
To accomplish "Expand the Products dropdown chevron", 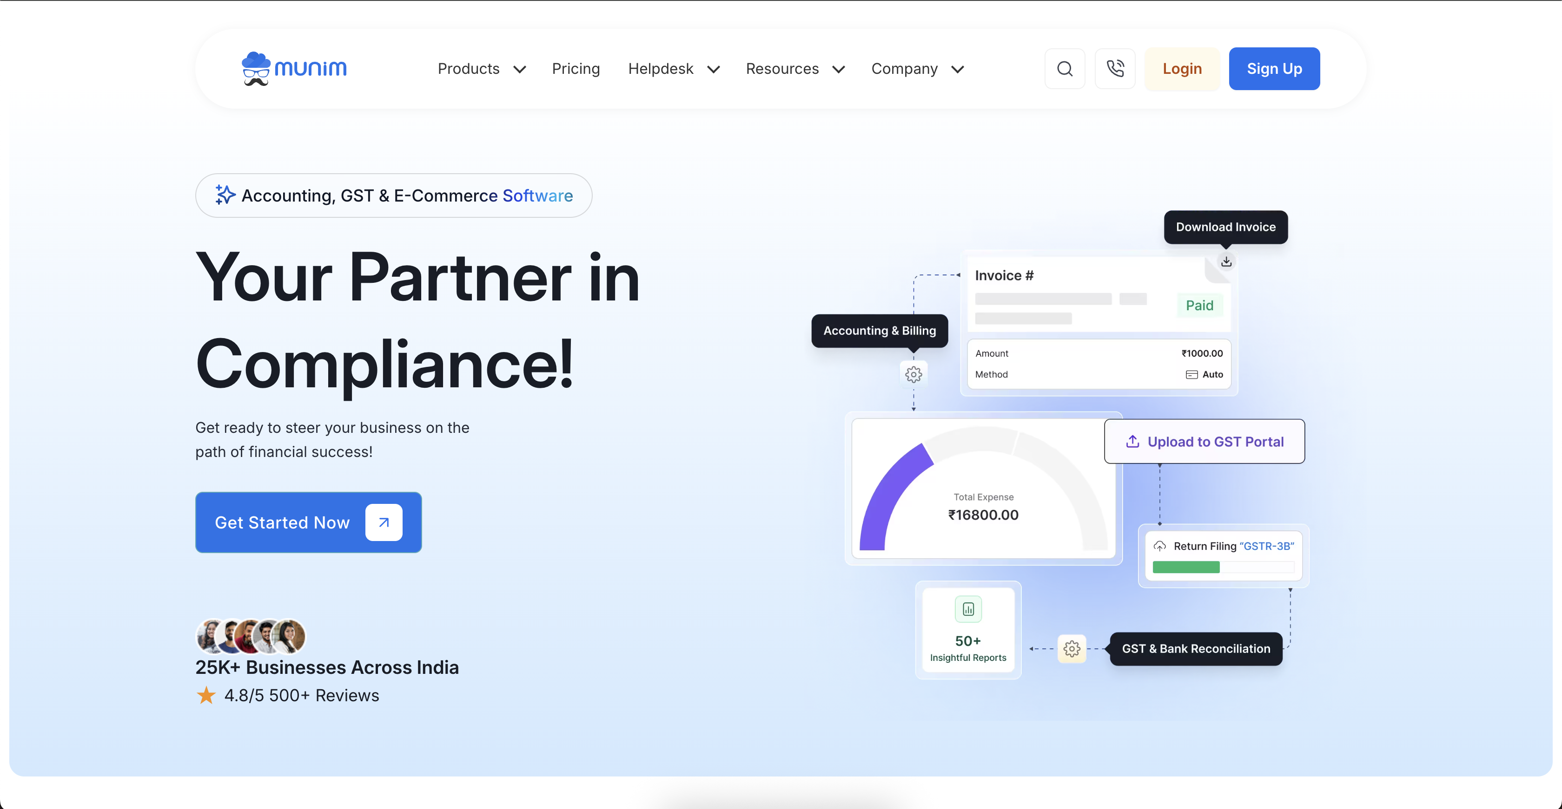I will pos(519,70).
